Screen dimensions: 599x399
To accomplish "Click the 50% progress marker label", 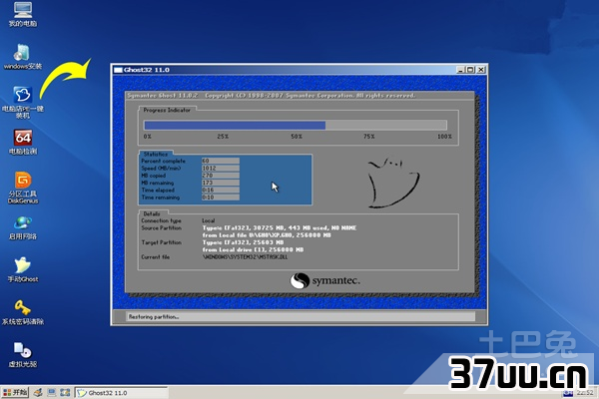I will [x=297, y=137].
